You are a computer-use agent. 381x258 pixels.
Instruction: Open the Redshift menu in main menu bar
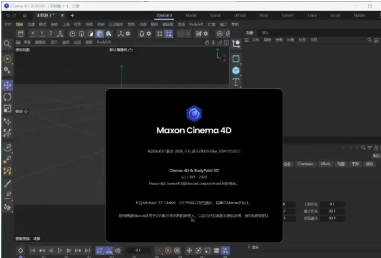pyautogui.click(x=196, y=24)
